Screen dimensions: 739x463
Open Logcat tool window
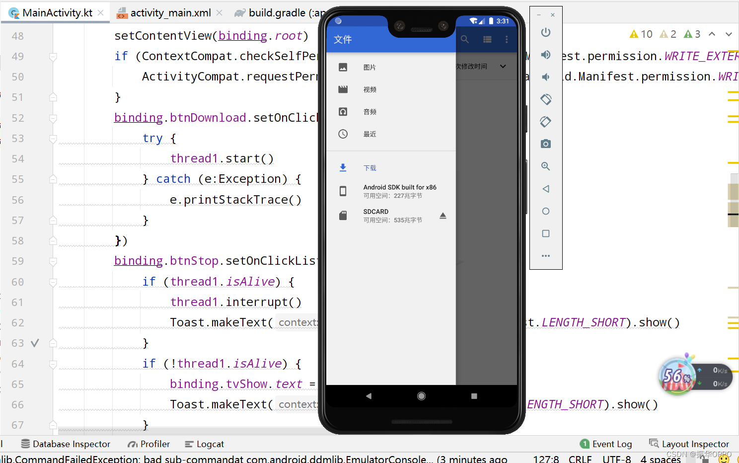point(204,444)
